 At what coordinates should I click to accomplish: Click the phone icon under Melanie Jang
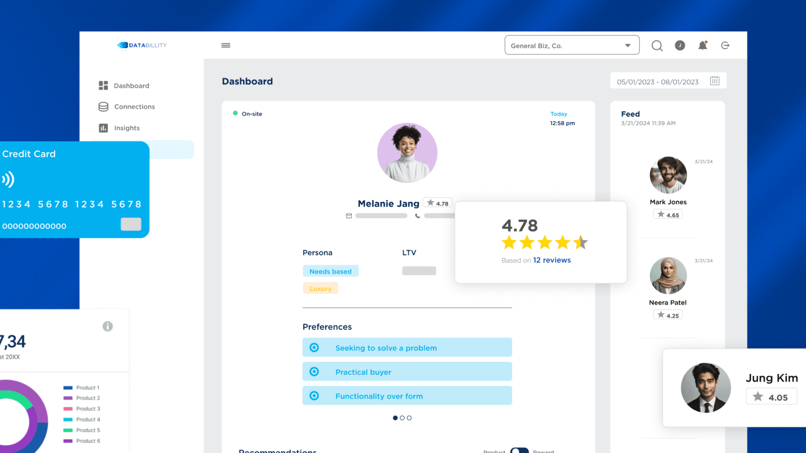click(x=417, y=216)
